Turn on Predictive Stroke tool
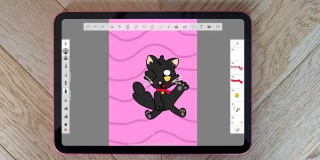This screenshot has height=160, width=320. [160, 27]
